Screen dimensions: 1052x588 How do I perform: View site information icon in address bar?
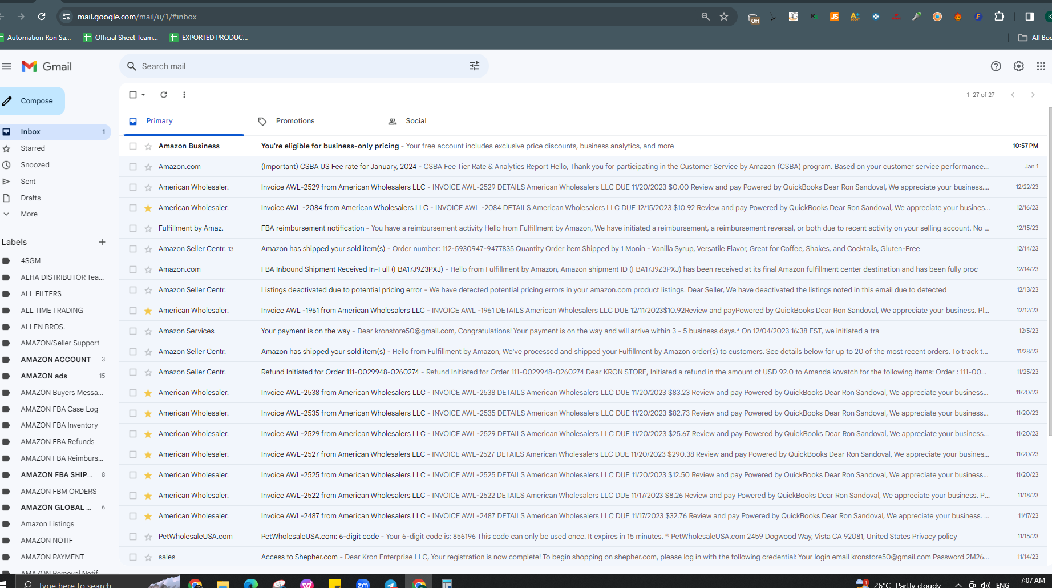[66, 17]
